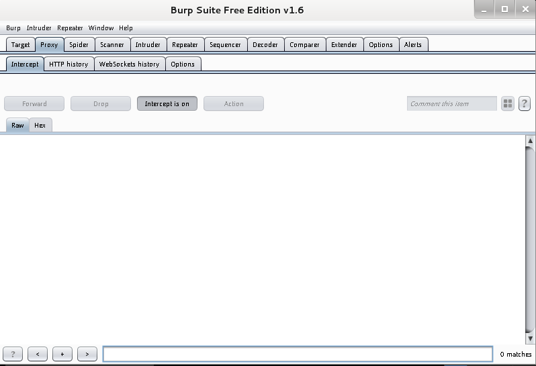Image resolution: width=536 pixels, height=366 pixels.
Task: Click the scrollbar down arrow
Action: coord(530,338)
